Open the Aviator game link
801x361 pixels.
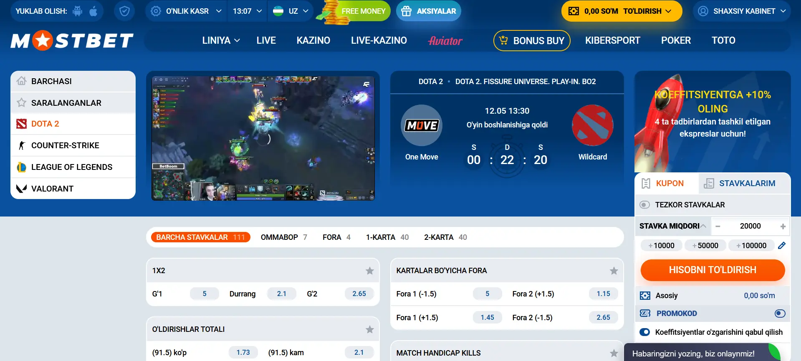(x=445, y=40)
